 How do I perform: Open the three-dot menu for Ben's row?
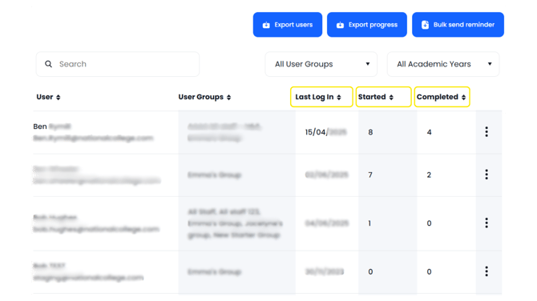[487, 131]
